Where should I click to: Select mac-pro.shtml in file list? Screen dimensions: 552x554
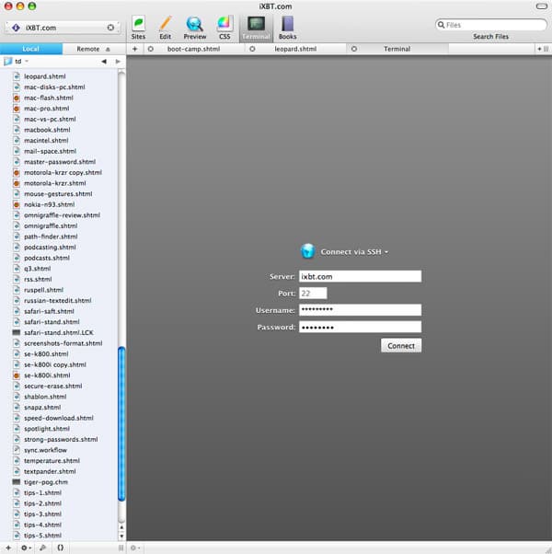47,109
